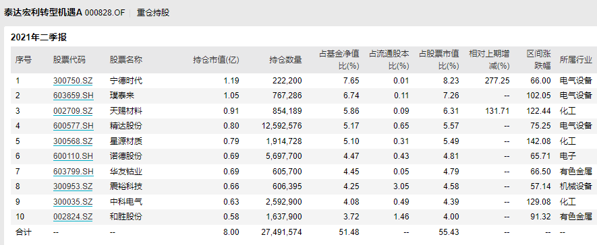The height and width of the screenshot is (245, 597).
Task: Sort by the 持仓数量 column header
Action: (285, 60)
